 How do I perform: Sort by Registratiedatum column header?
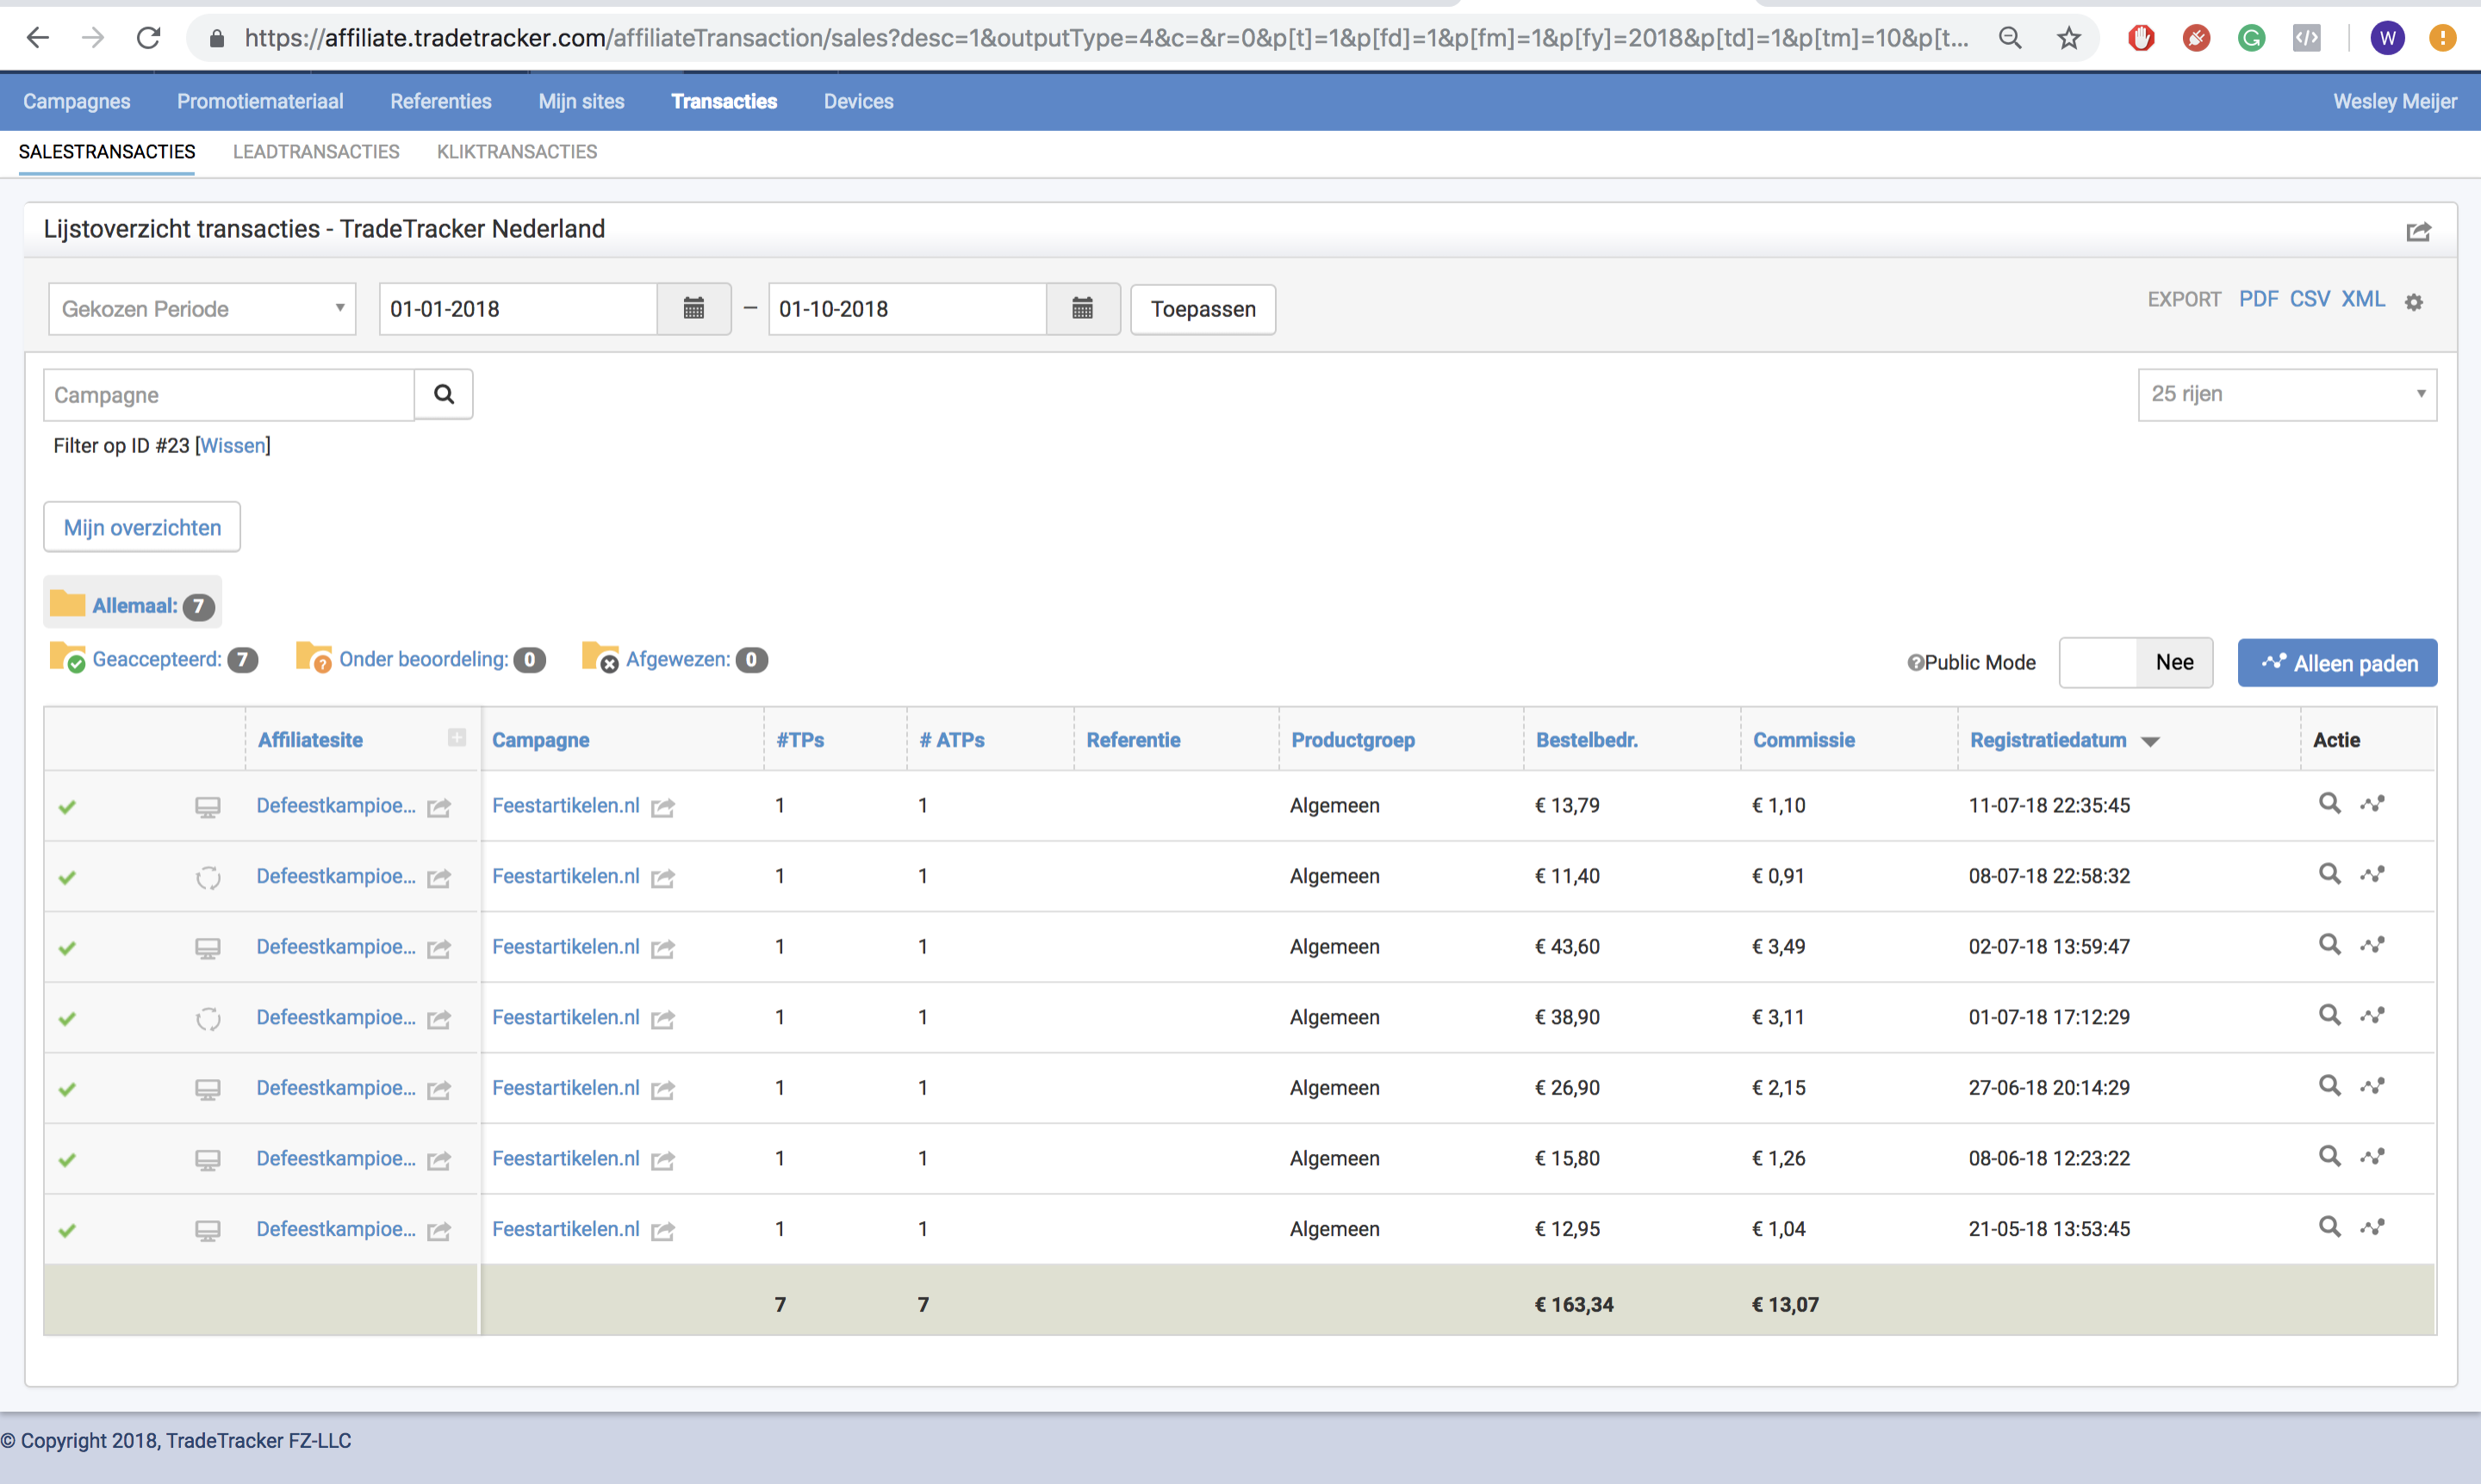click(x=2047, y=740)
